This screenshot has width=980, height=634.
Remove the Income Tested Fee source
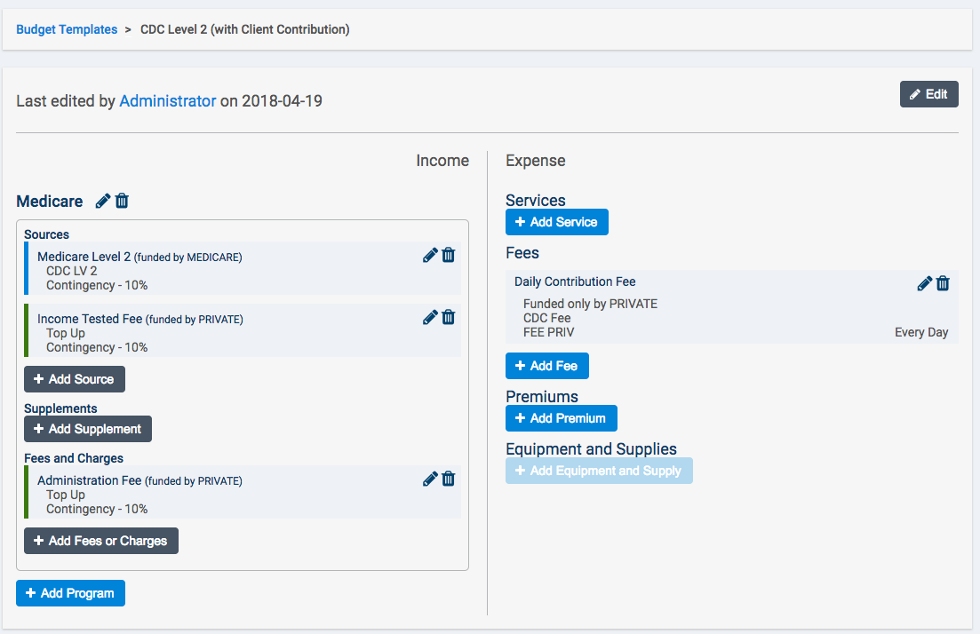[x=449, y=318]
